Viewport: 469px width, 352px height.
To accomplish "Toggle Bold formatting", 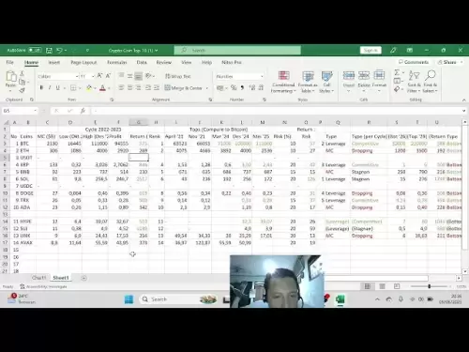I will [41, 88].
